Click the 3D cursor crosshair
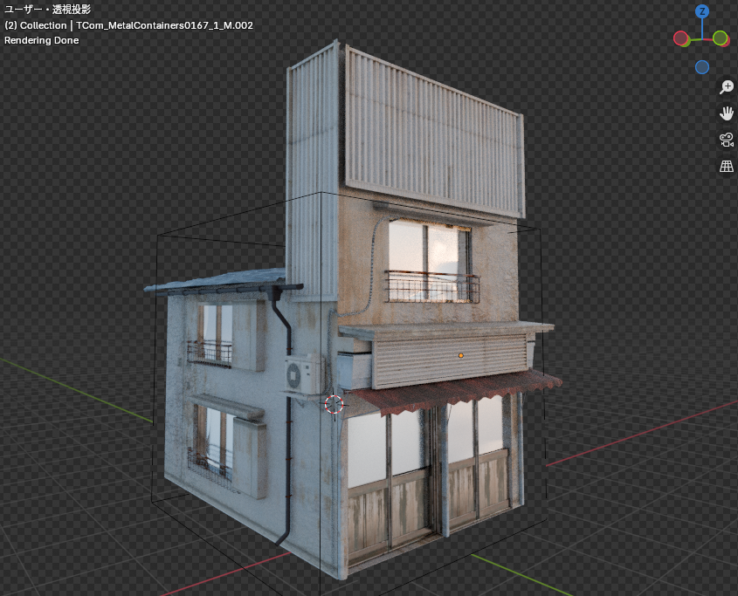738x596 pixels. pos(335,404)
